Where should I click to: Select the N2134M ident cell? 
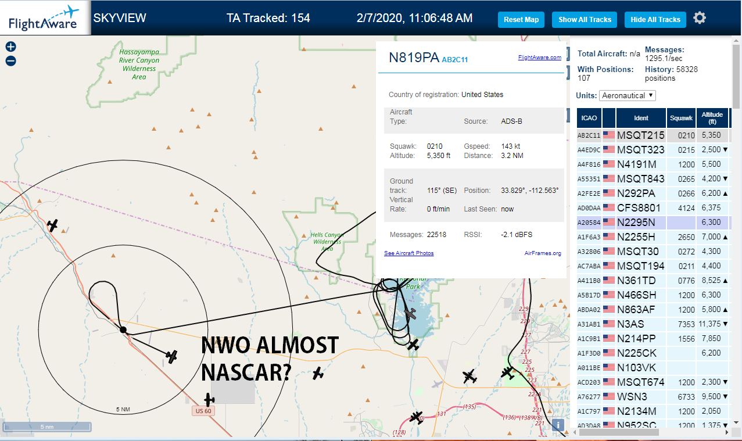(641, 411)
